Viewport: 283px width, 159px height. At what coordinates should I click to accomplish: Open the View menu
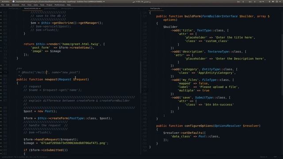[x=29, y=5]
